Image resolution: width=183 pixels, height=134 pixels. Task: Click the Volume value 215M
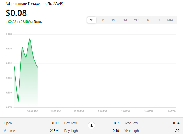pos(54,131)
